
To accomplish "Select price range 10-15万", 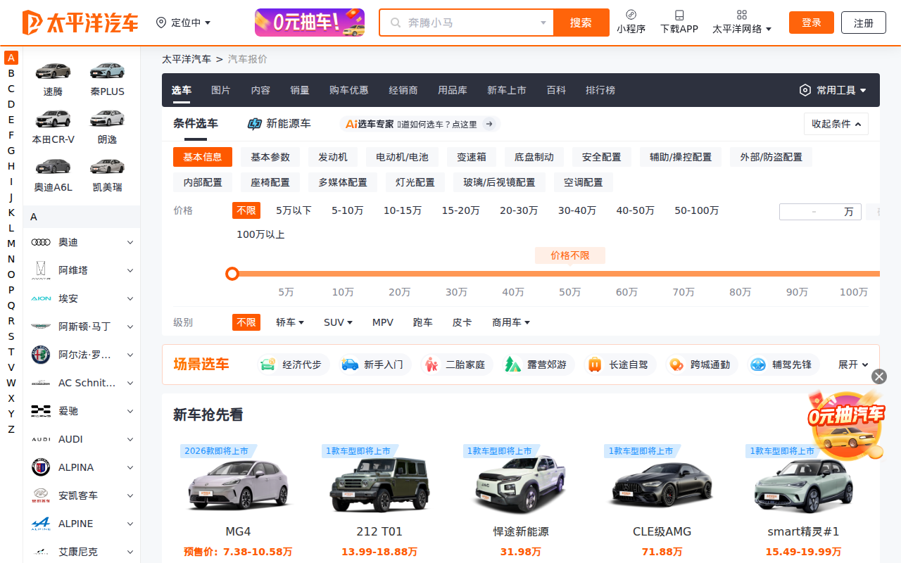I will (x=403, y=210).
